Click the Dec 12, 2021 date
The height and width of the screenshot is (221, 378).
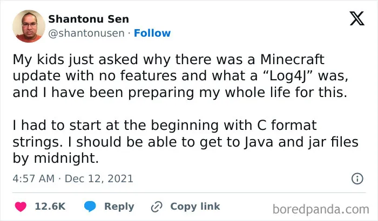99,178
